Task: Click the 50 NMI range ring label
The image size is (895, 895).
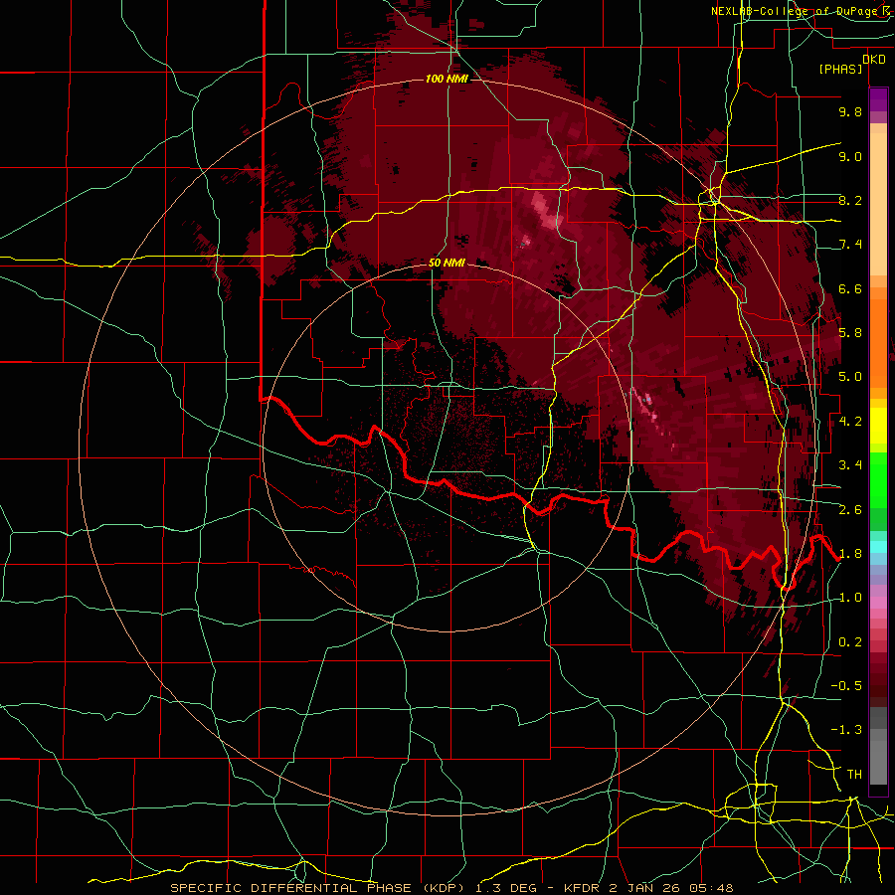Action: tap(447, 263)
